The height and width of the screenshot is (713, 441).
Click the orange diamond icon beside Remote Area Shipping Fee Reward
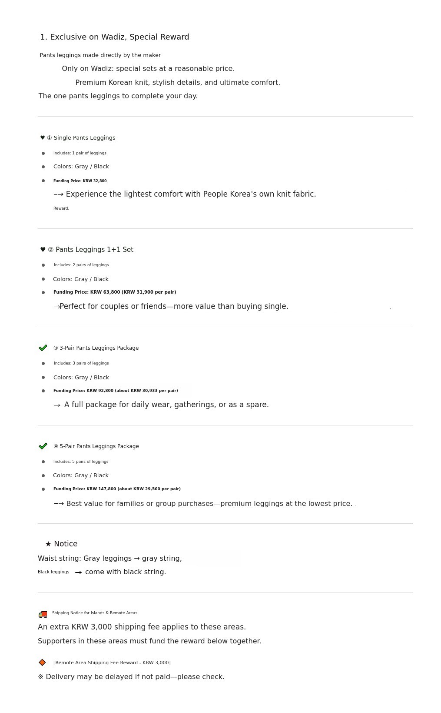tap(42, 663)
